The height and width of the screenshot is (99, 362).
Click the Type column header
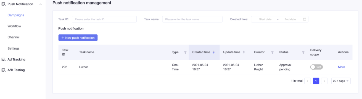point(175,52)
